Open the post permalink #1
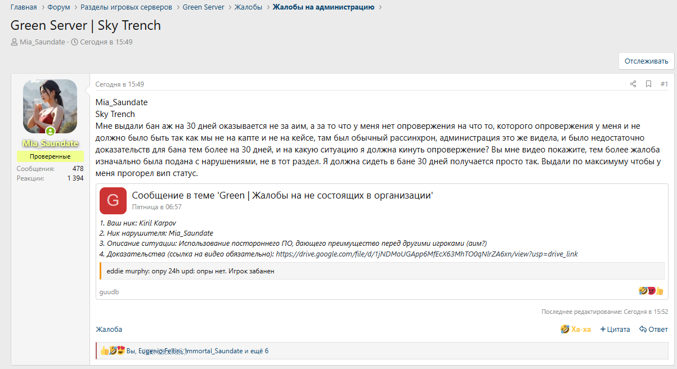The height and width of the screenshot is (369, 677). click(x=664, y=84)
